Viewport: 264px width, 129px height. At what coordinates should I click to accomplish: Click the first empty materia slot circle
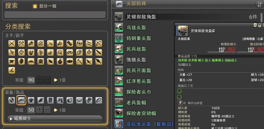(180, 91)
